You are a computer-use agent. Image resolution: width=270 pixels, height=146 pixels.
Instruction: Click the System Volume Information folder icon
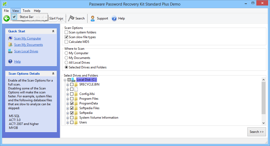pyautogui.click(x=76, y=118)
